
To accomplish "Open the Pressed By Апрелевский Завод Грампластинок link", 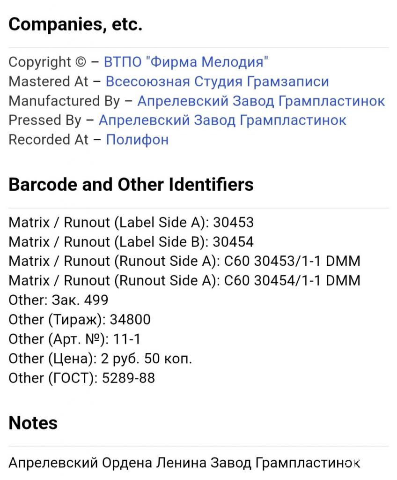I will (x=222, y=120).
